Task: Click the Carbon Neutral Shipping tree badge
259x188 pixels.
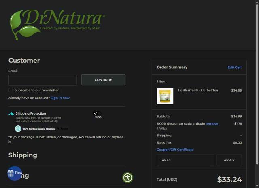Action: pos(18,129)
